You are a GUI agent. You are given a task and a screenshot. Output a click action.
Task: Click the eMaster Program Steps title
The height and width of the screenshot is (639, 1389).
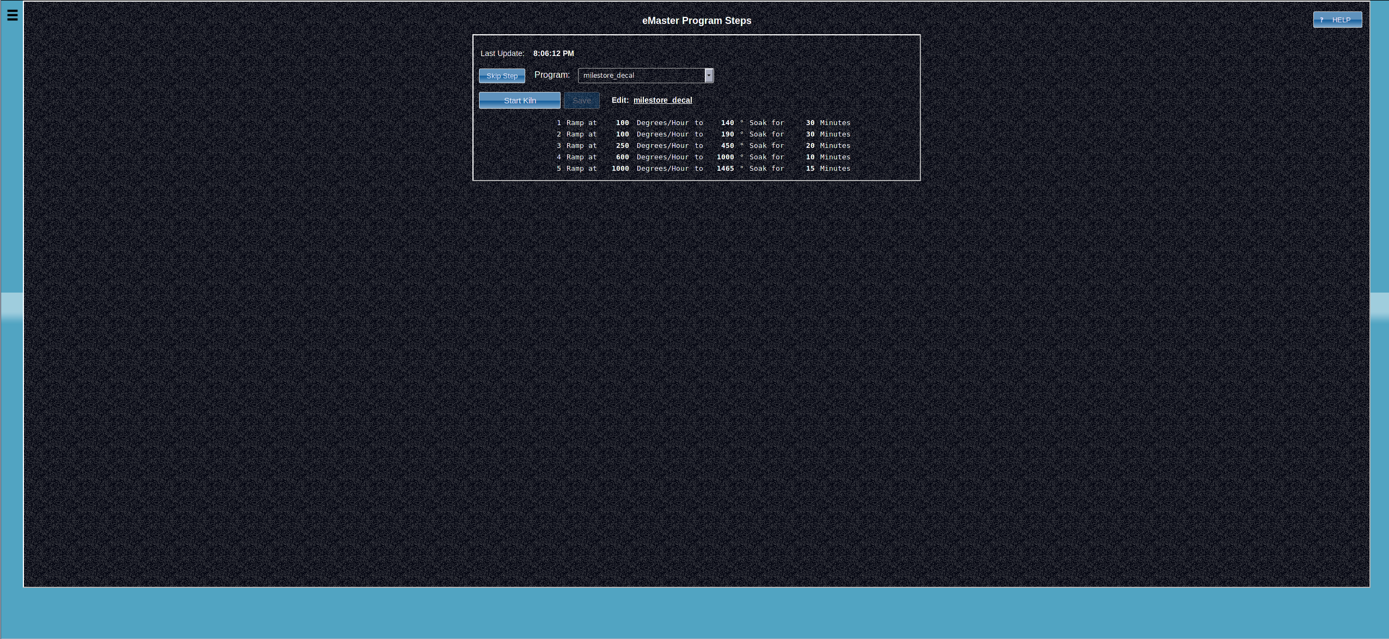[x=697, y=21]
